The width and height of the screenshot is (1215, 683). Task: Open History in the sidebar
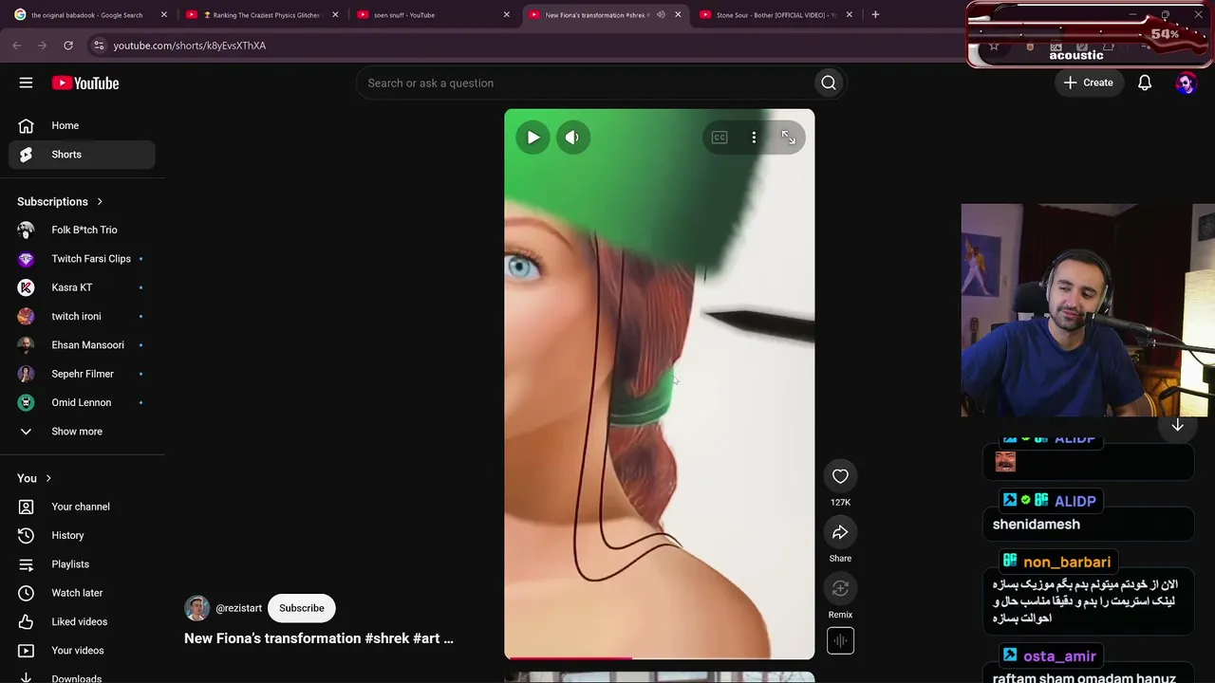point(82,535)
